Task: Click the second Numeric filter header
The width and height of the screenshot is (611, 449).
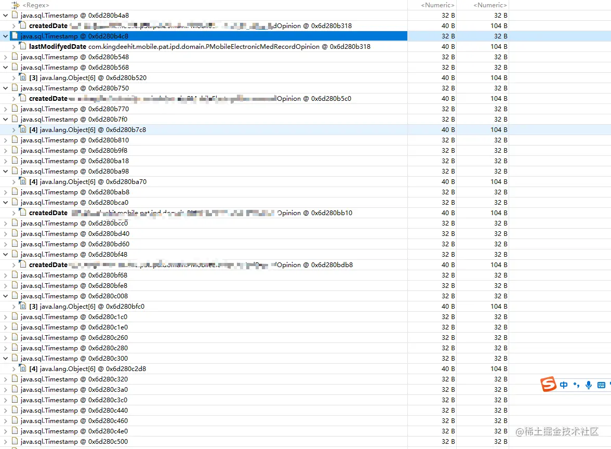Action: (x=490, y=5)
